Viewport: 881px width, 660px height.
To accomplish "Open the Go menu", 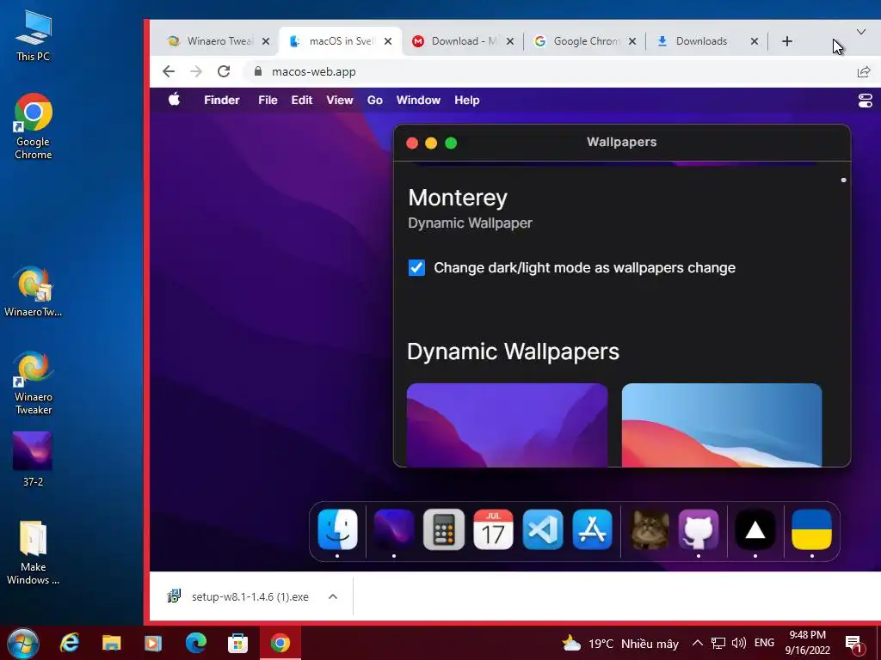I will pos(375,100).
